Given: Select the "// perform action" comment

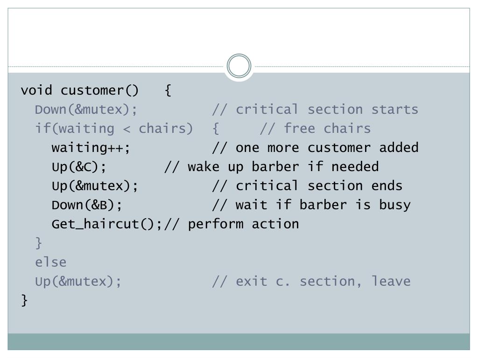Looking at the screenshot, I should [x=232, y=224].
